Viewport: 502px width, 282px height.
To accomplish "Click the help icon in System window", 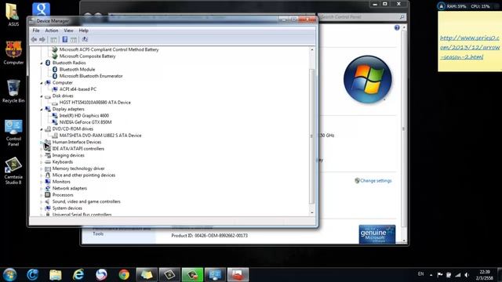I will point(397,28).
